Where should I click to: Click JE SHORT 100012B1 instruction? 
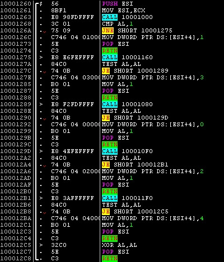135,164
